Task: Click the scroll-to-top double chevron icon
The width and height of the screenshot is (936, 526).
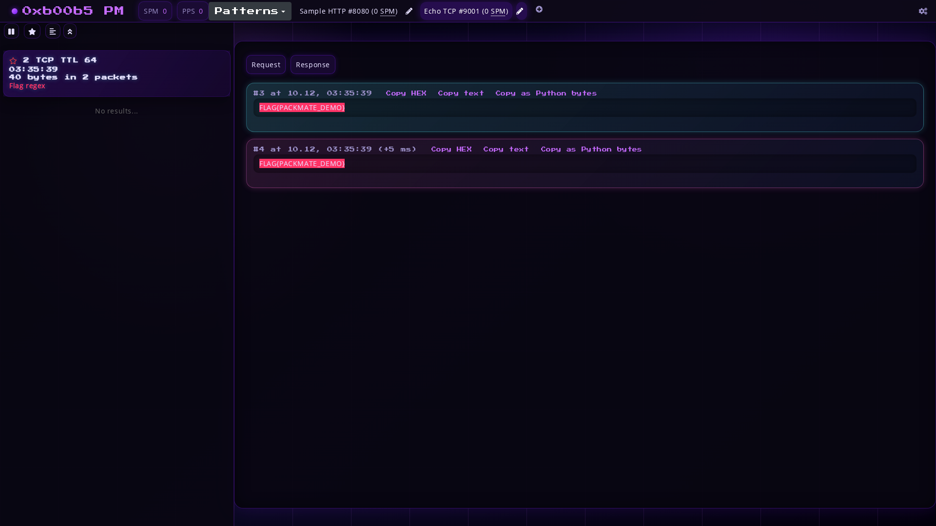Action: (x=70, y=32)
